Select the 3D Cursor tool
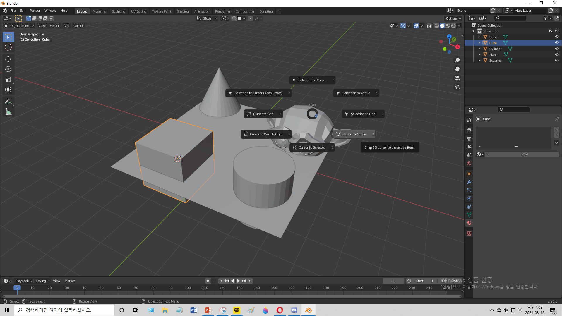Viewport: 562px width, 316px height. pos(8,47)
